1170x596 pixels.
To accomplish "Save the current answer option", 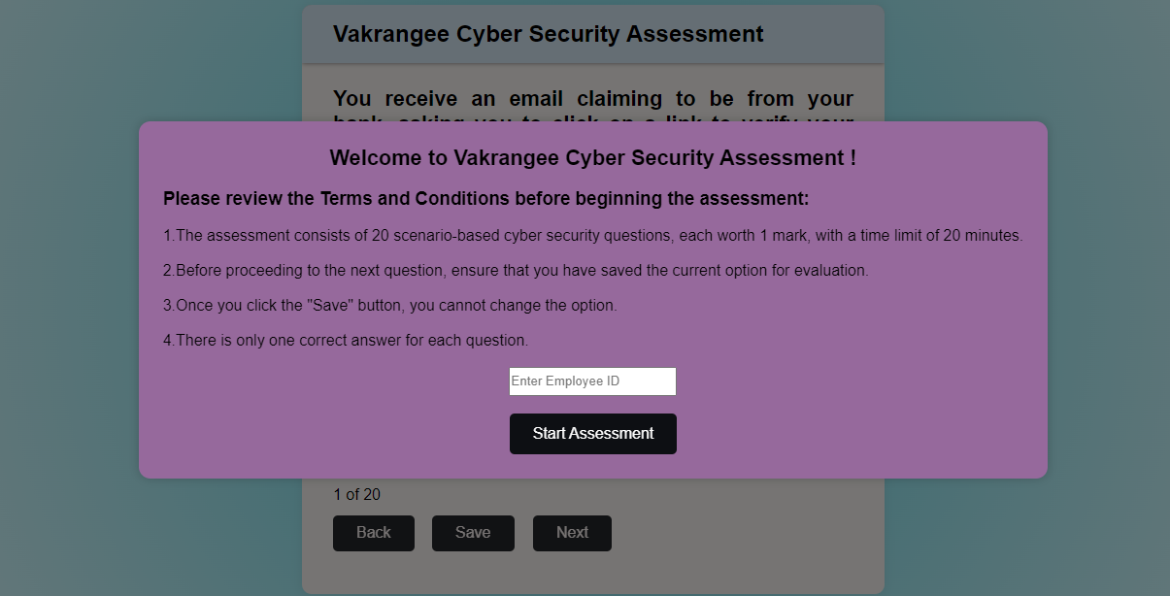I will pos(473,533).
